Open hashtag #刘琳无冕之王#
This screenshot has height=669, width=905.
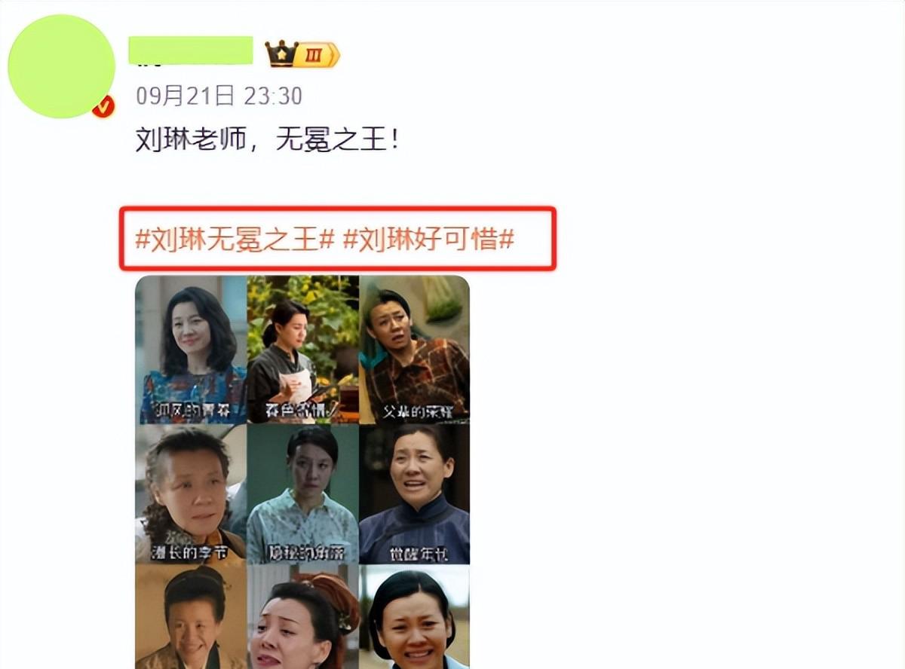(x=235, y=240)
